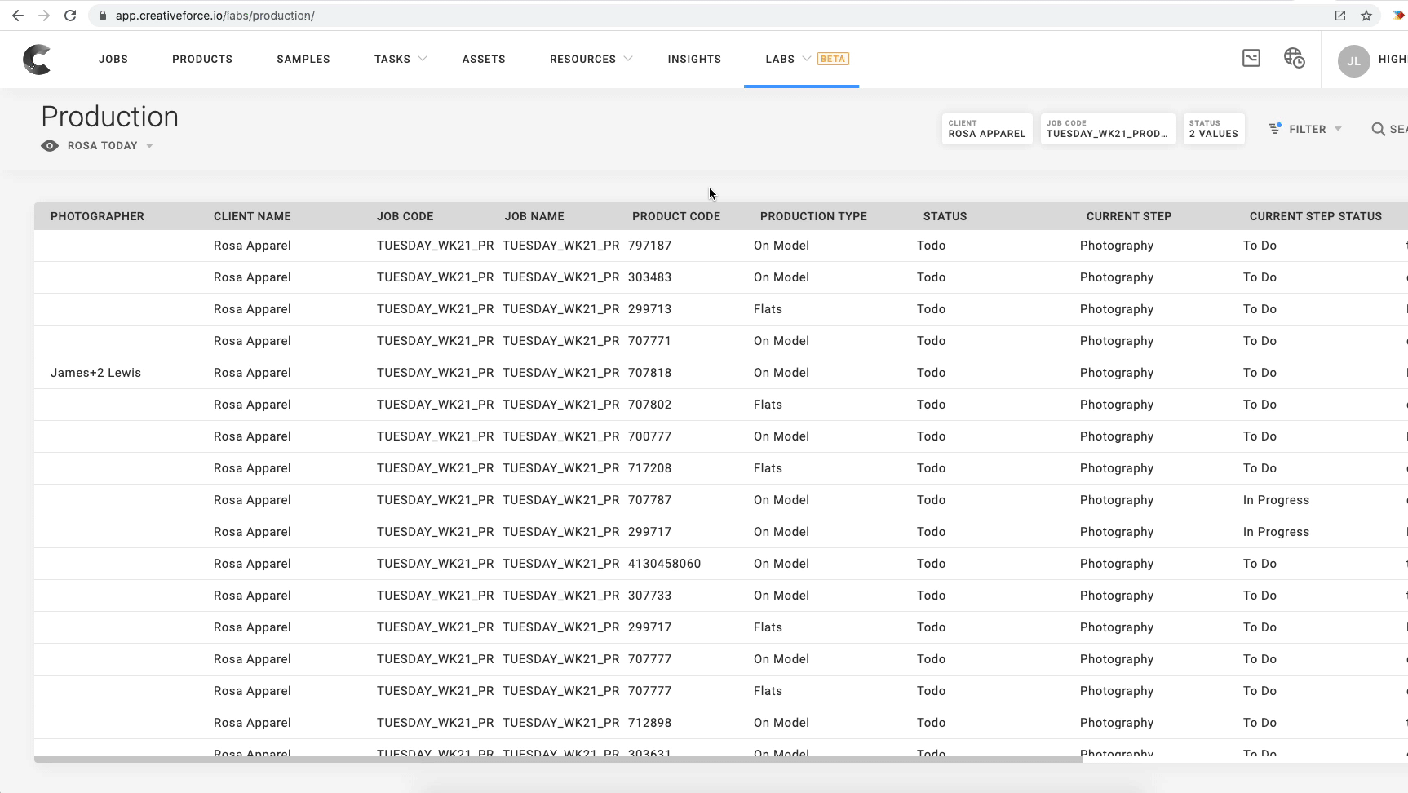Expand the RESOURCES menu chevron

pos(628,59)
